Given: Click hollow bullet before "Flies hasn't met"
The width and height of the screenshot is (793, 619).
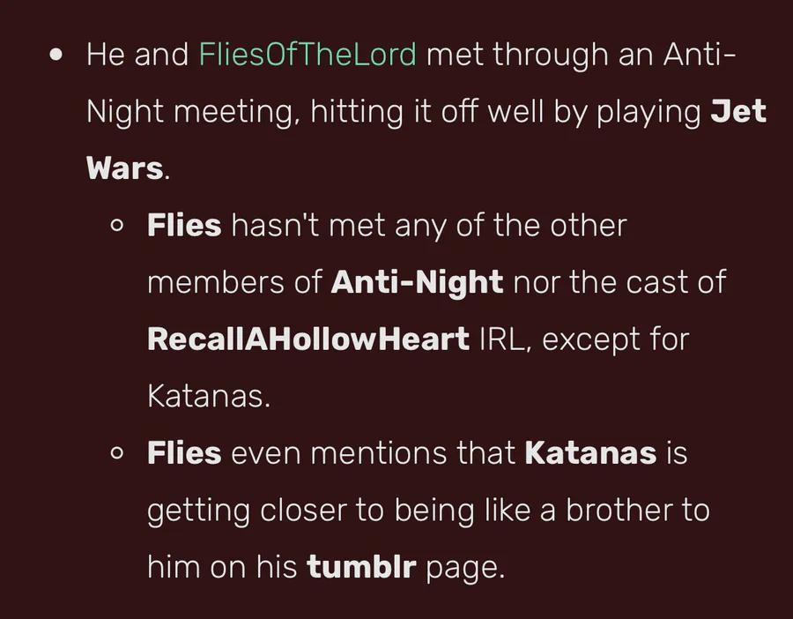Looking at the screenshot, I should 115,226.
